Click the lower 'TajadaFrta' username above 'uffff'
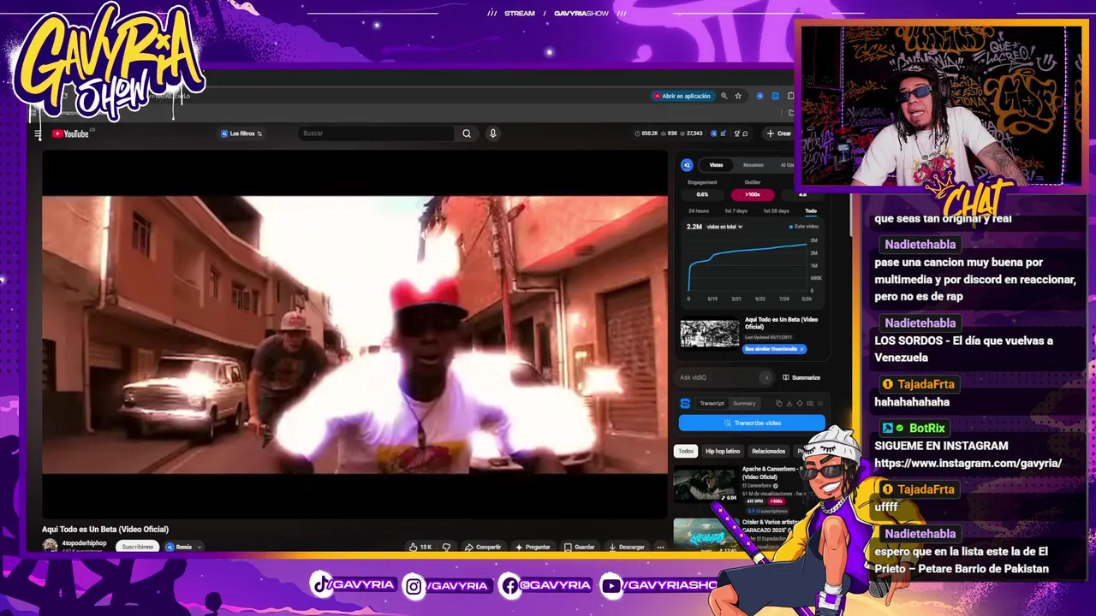This screenshot has width=1096, height=616. click(926, 490)
